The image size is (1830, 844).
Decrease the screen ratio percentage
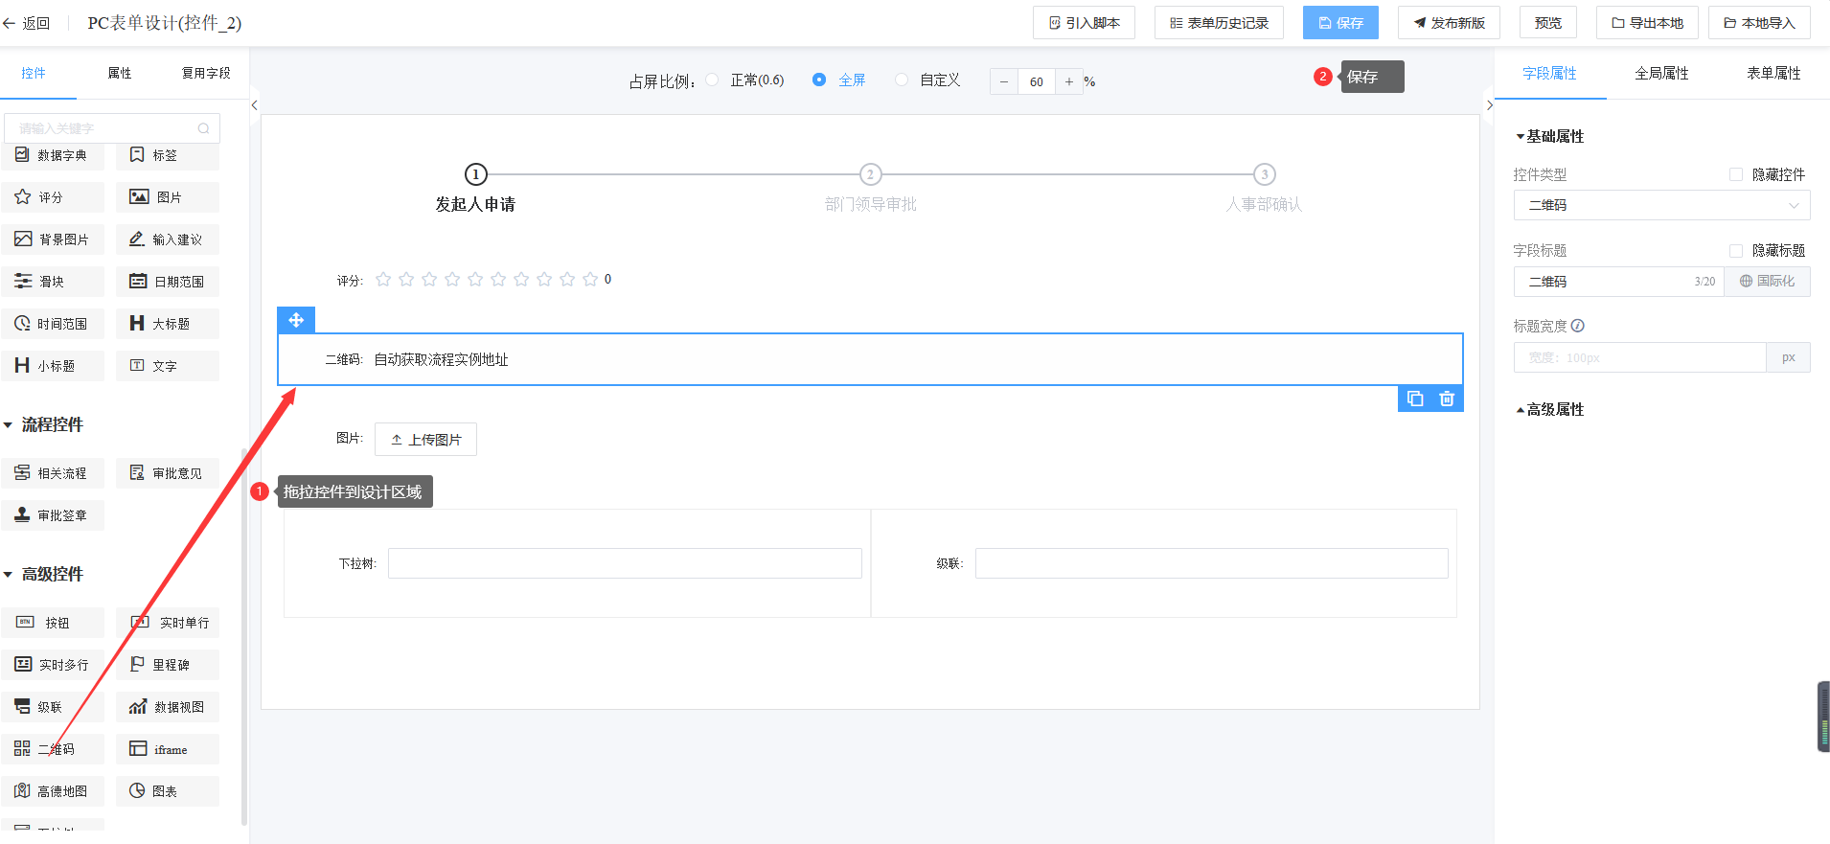pyautogui.click(x=1004, y=81)
